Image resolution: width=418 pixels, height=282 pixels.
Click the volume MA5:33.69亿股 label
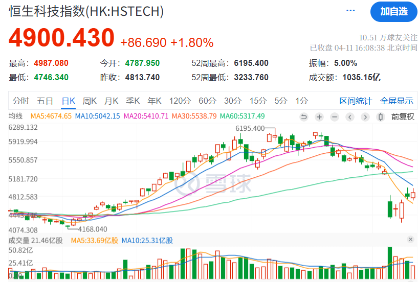pyautogui.click(x=95, y=241)
